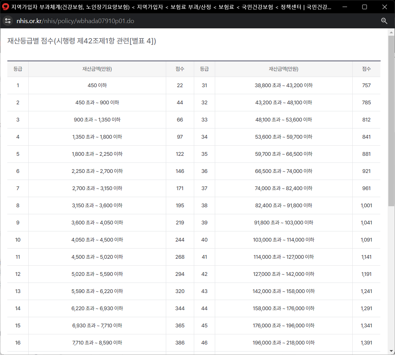Click the cell '5,020 초과 ~ 5,590 이하'

coord(97,274)
